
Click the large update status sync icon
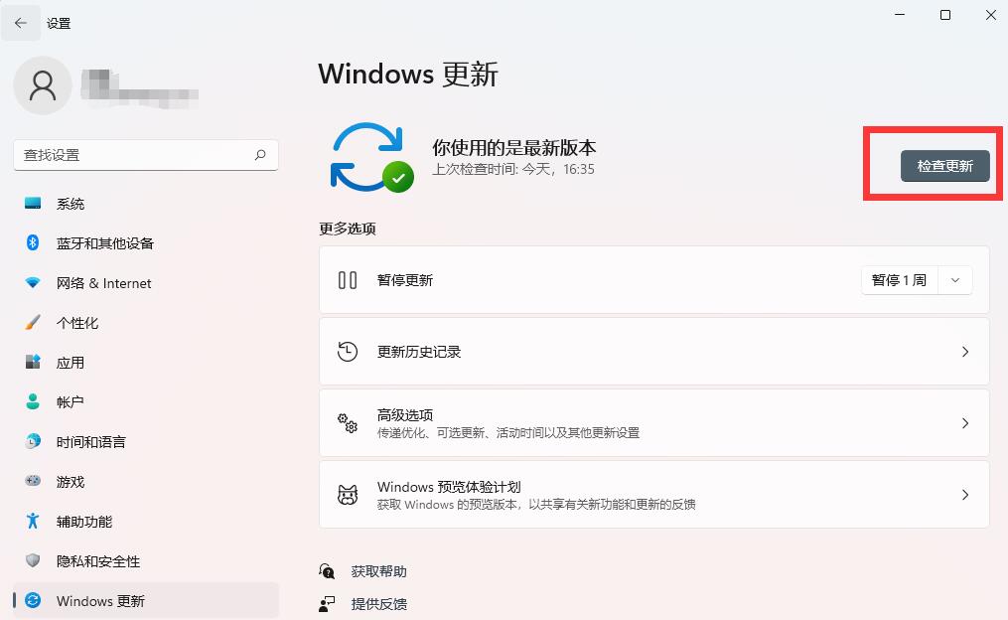click(x=372, y=158)
